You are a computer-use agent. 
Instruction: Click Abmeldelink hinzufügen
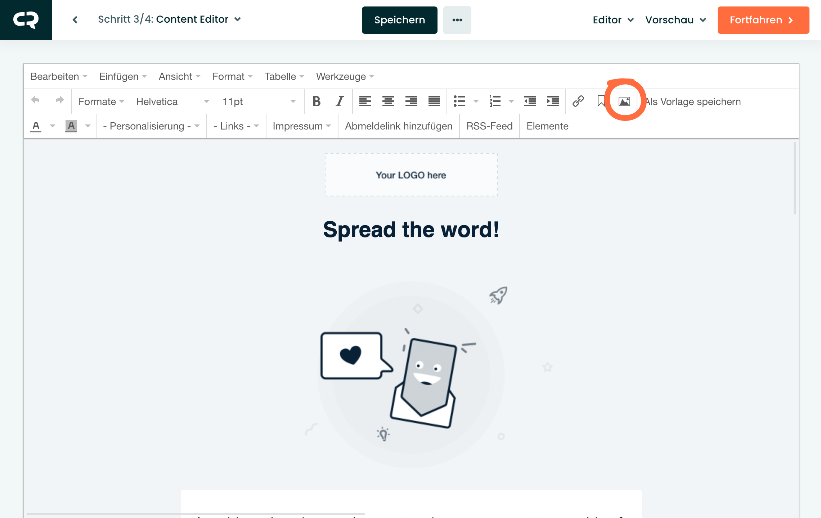pyautogui.click(x=399, y=126)
